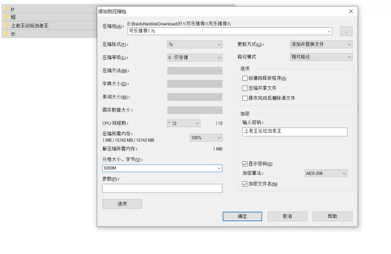
Task: Toggle 加密文件名 checkbox
Action: click(245, 184)
